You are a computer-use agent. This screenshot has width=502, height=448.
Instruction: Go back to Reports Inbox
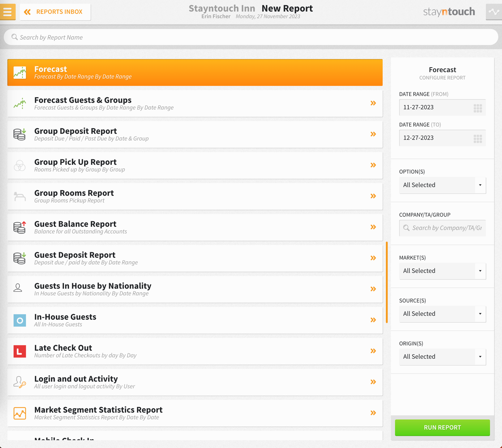coord(55,12)
